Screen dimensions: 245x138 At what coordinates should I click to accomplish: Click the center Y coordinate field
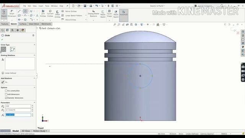coord(18,110)
